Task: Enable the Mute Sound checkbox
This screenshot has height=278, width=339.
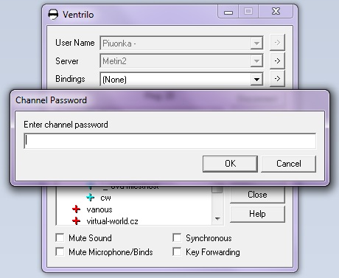Action: [60, 237]
